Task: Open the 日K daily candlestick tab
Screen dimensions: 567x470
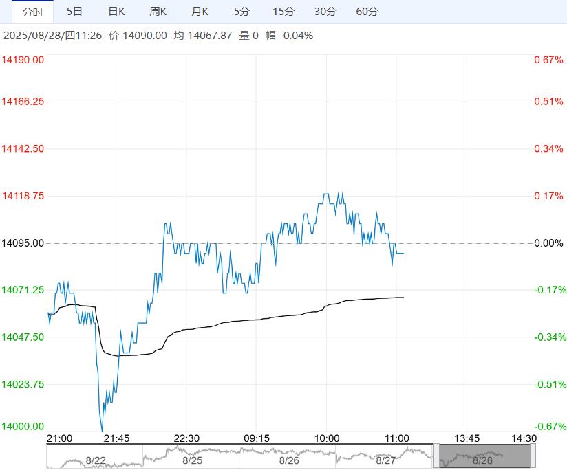Action: 116,12
